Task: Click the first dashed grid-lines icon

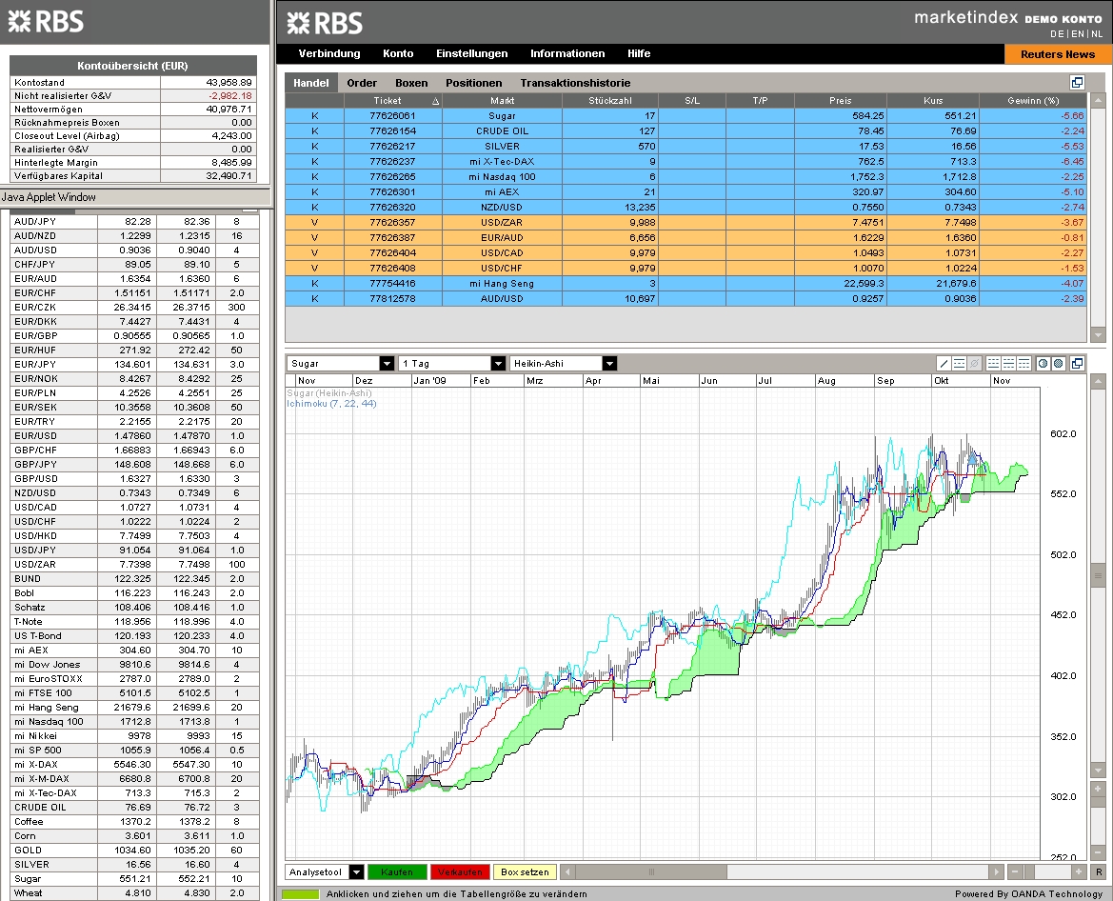Action: click(993, 363)
